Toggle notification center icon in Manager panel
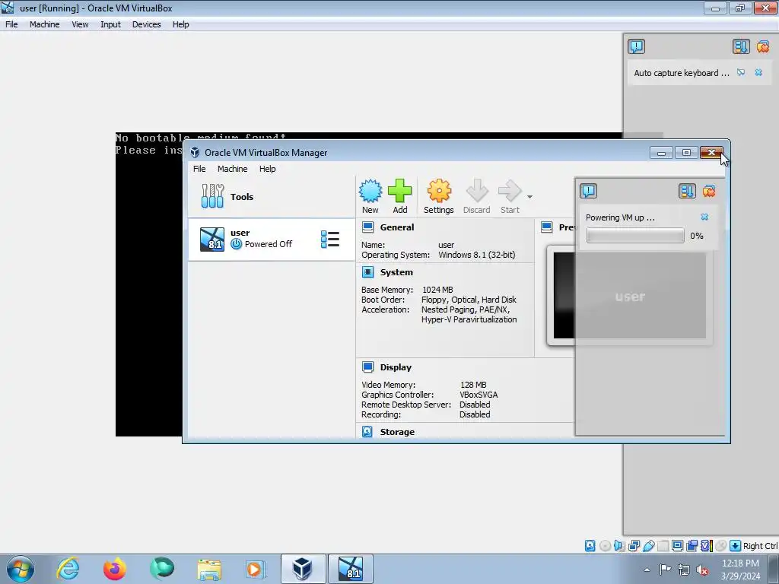The image size is (779, 584). pos(589,191)
